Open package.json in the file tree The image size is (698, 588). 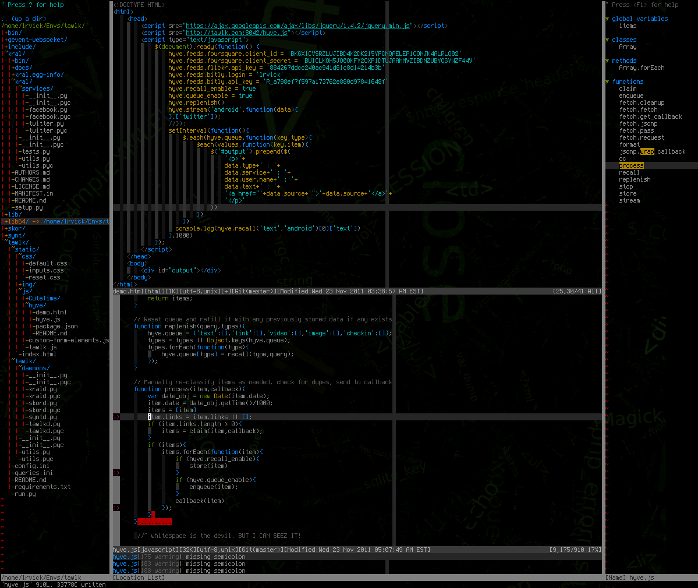pyautogui.click(x=56, y=326)
